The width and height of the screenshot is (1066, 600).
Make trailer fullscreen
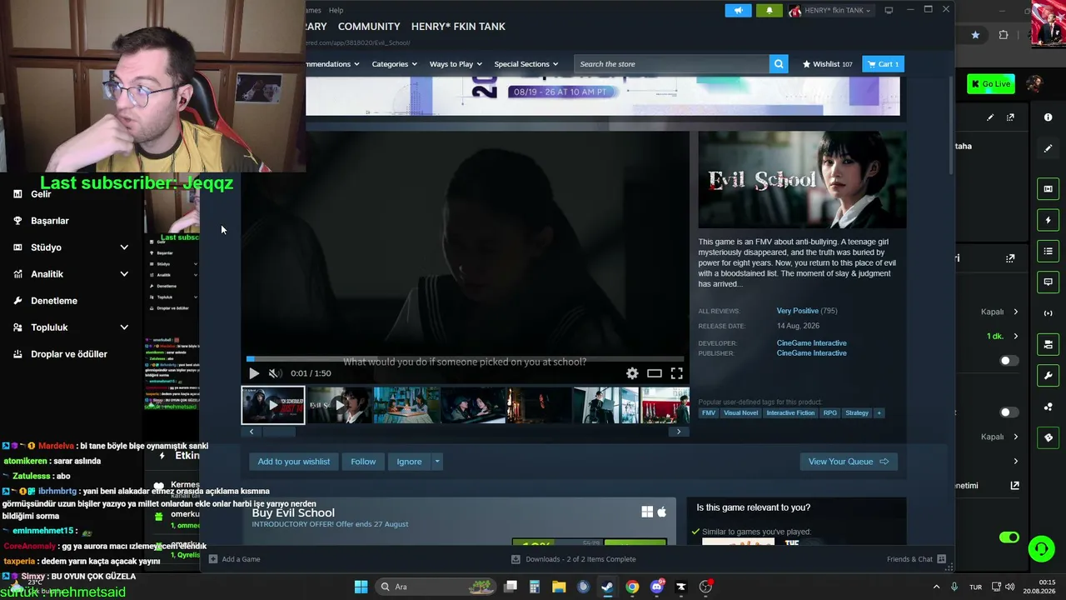(677, 373)
